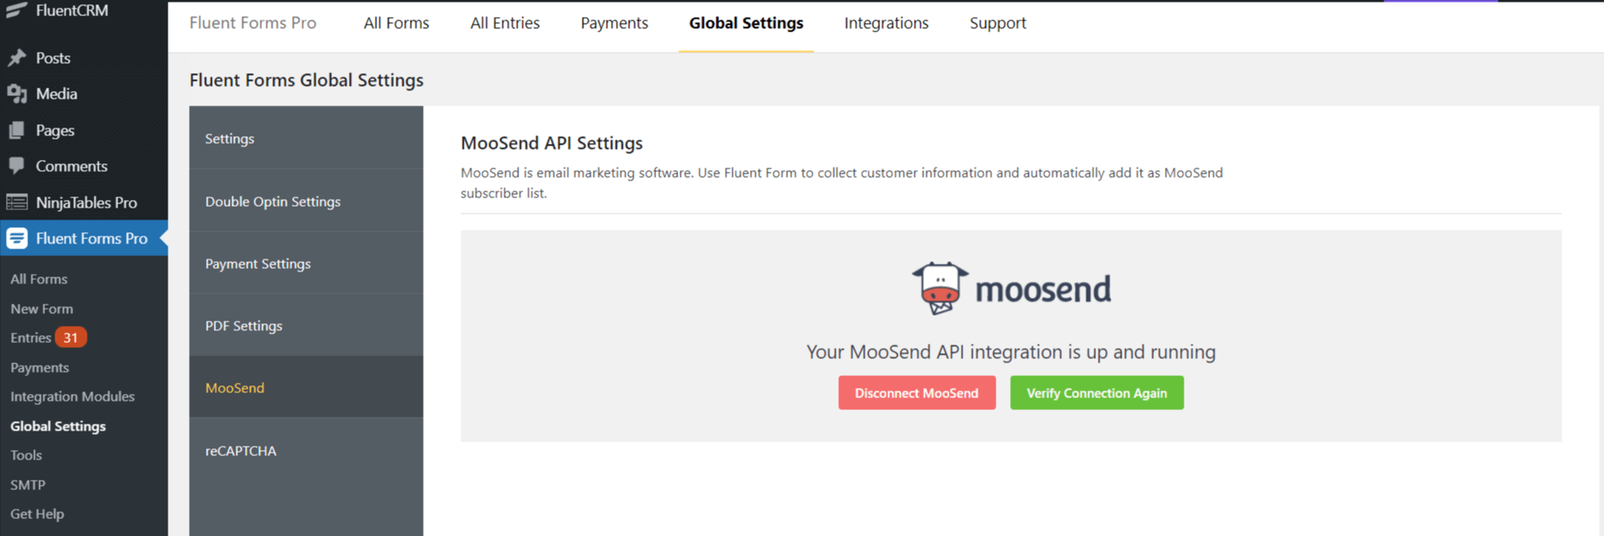Open Double Optin Settings section
Screen dimensions: 1604x536
point(306,201)
